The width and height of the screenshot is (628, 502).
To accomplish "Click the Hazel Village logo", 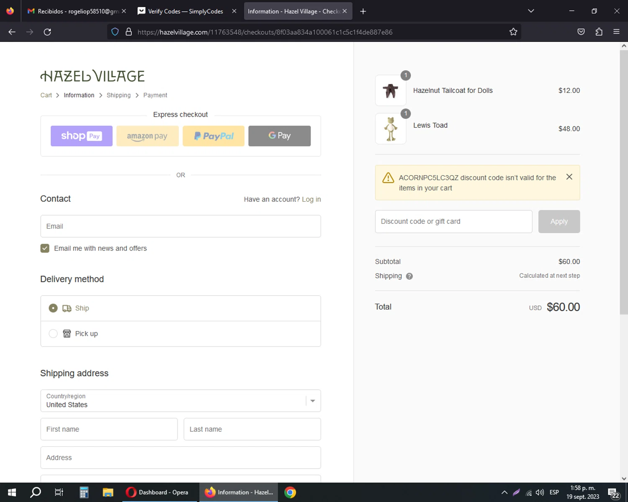I will coord(93,76).
